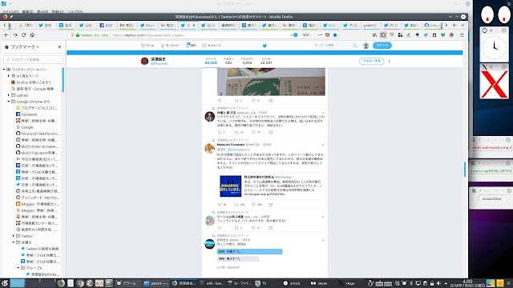Open the Firefox hamburger menu
This screenshot has height=288, width=513.
[x=462, y=35]
